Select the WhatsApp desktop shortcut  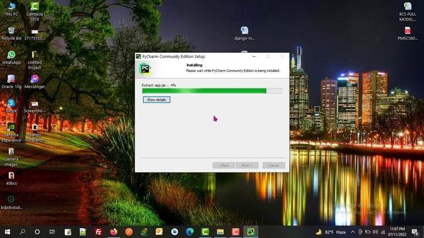click(11, 58)
